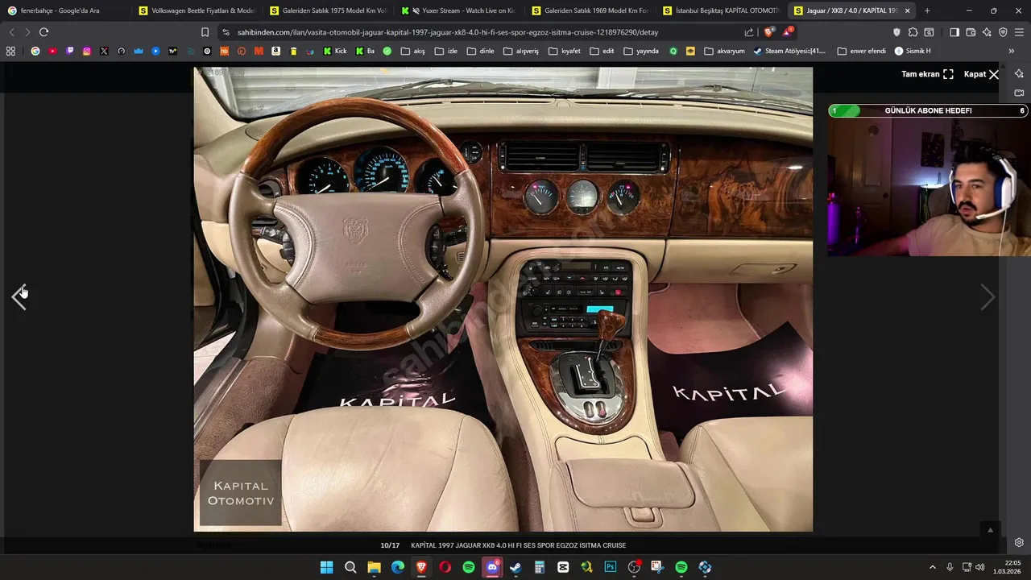
Task: Expand the izle bookmarks folder
Action: [445, 51]
